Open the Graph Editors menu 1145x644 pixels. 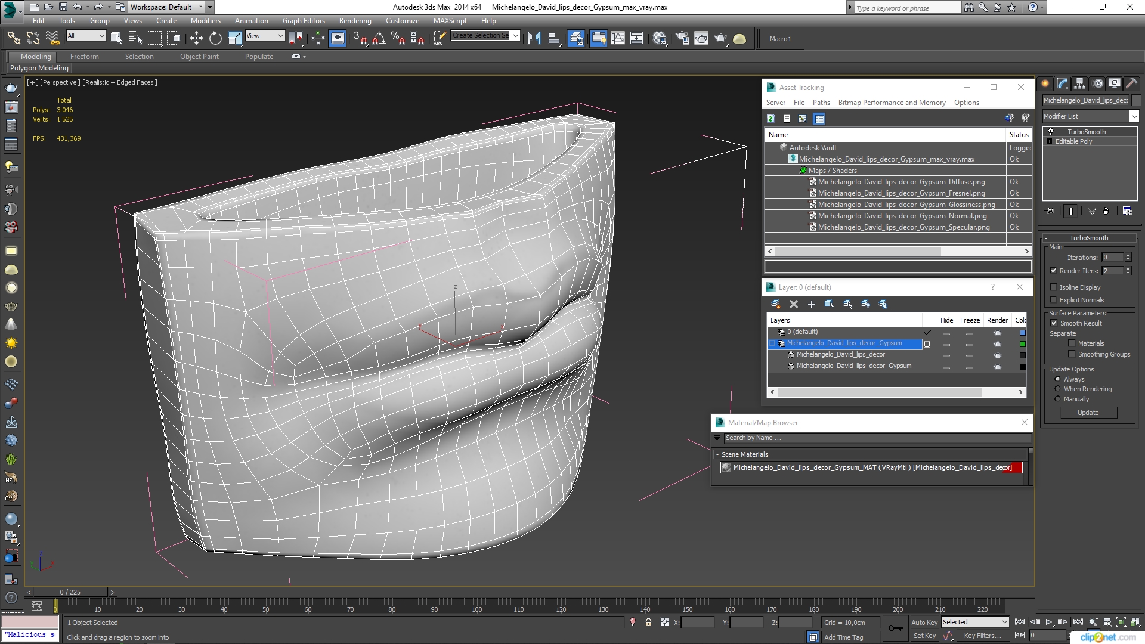pyautogui.click(x=304, y=20)
